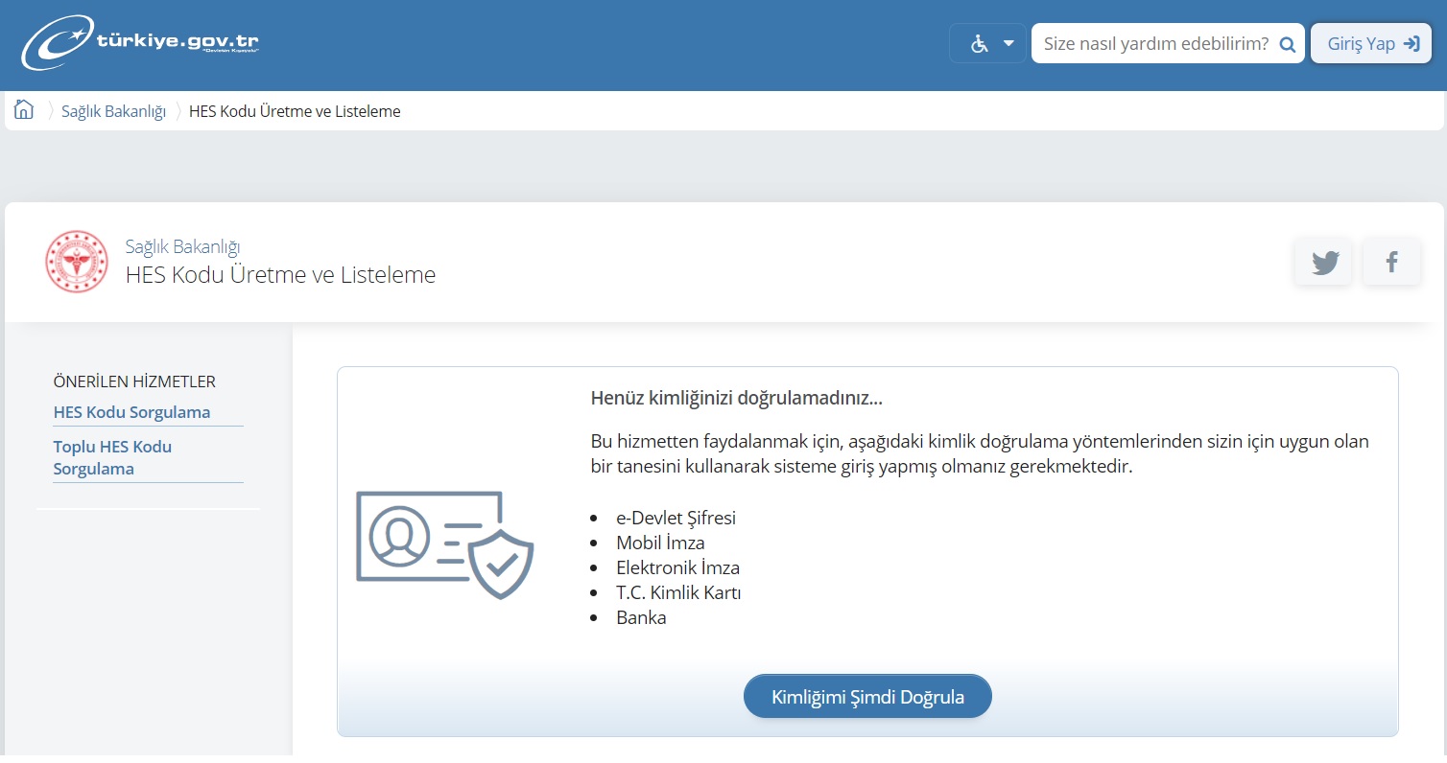Click the Sağlık Bakanlığı ministry emblem
1447x763 pixels.
tap(77, 262)
